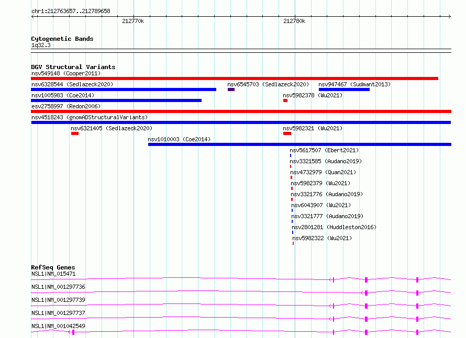Click the Cytogenetic Bands track title
Viewport: 466px width, 338px height.
[x=62, y=39]
